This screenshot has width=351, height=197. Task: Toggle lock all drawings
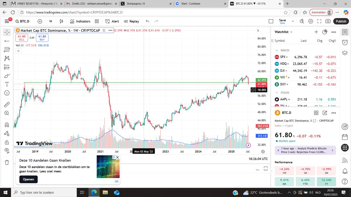coord(7,142)
